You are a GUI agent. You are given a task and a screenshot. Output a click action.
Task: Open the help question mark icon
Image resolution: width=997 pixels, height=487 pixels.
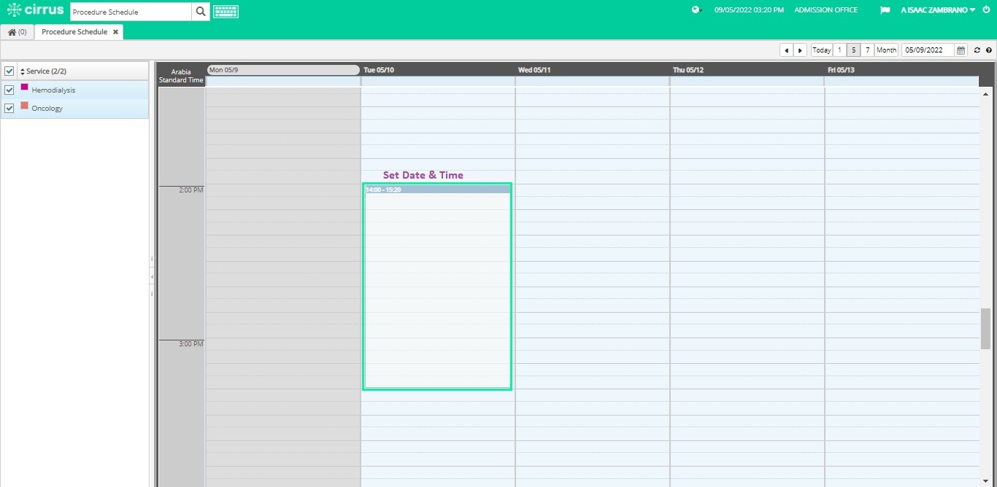pyautogui.click(x=989, y=50)
